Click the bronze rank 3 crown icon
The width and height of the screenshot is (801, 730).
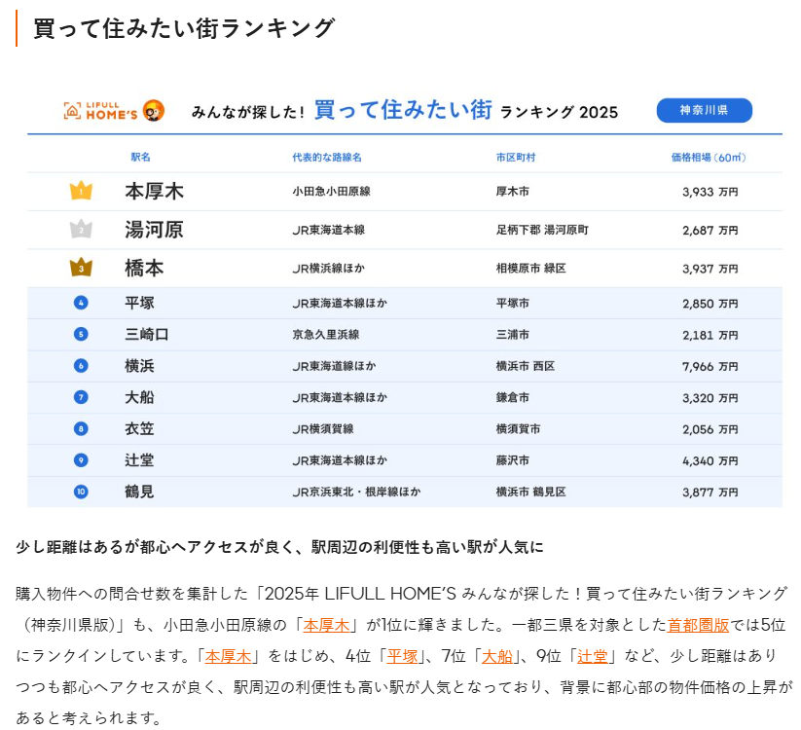click(81, 268)
